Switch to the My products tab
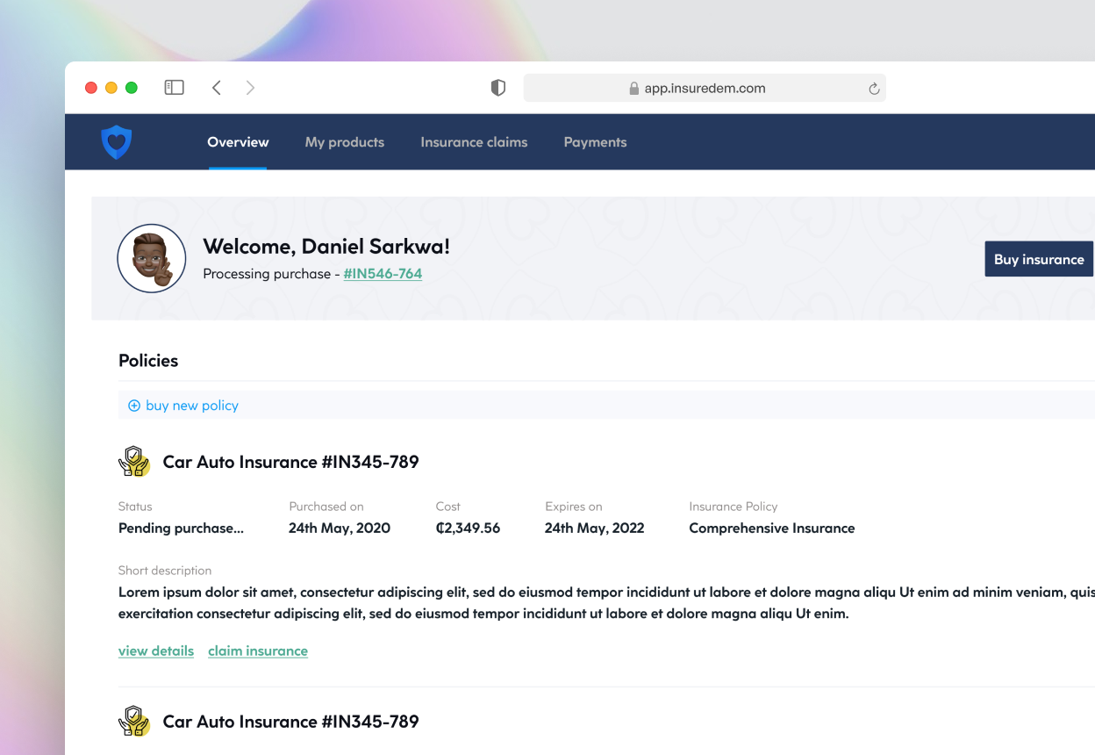This screenshot has height=755, width=1095. [344, 141]
